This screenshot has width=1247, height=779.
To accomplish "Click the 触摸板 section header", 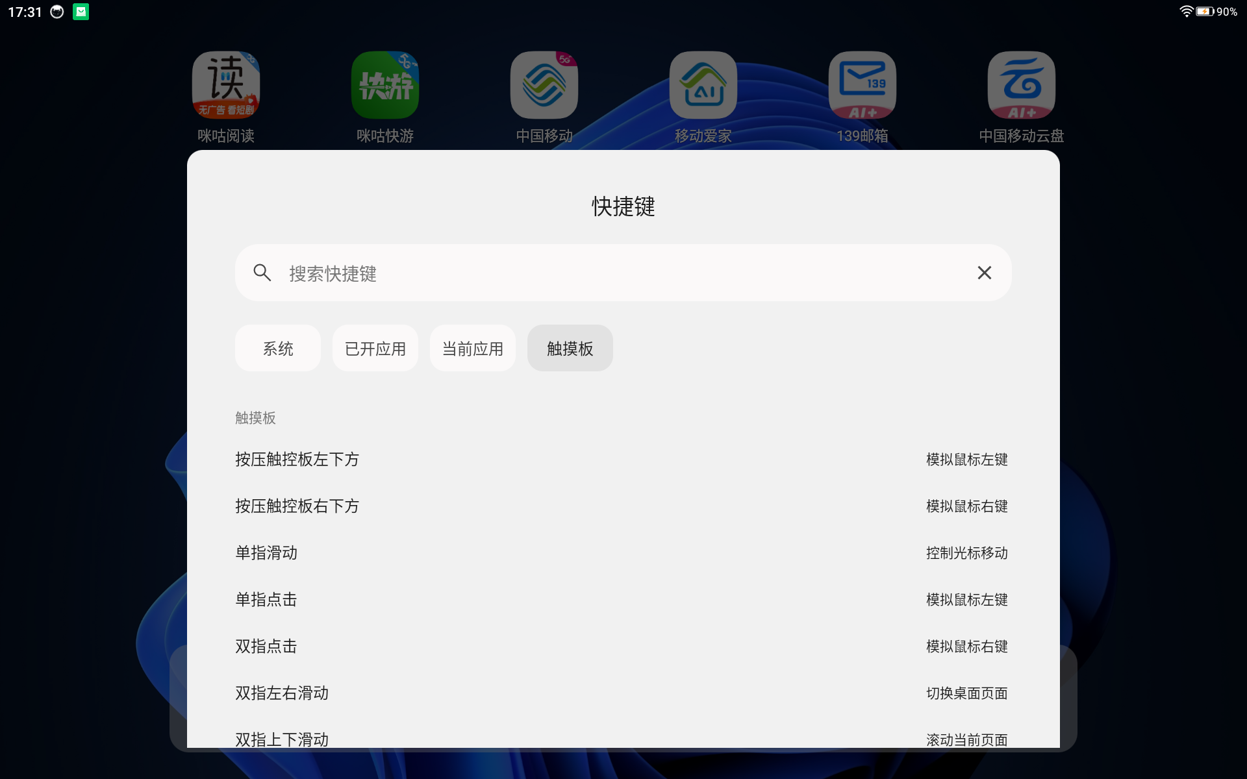I will click(x=255, y=418).
